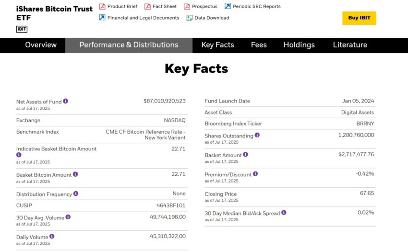Screen dimensions: 408x251
Task: Click the iShares Bitcoin Trust ETF title
Action: (54, 13)
